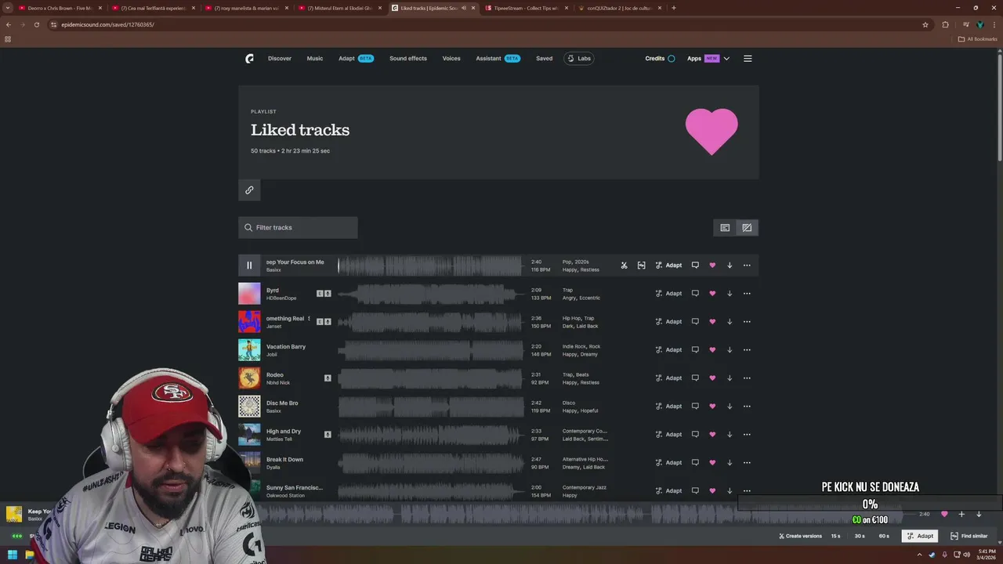
Task: Seek within Rodeo track waveform
Action: coord(430,378)
